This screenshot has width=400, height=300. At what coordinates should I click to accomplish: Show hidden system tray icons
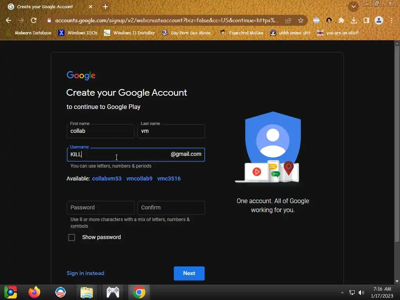342,293
